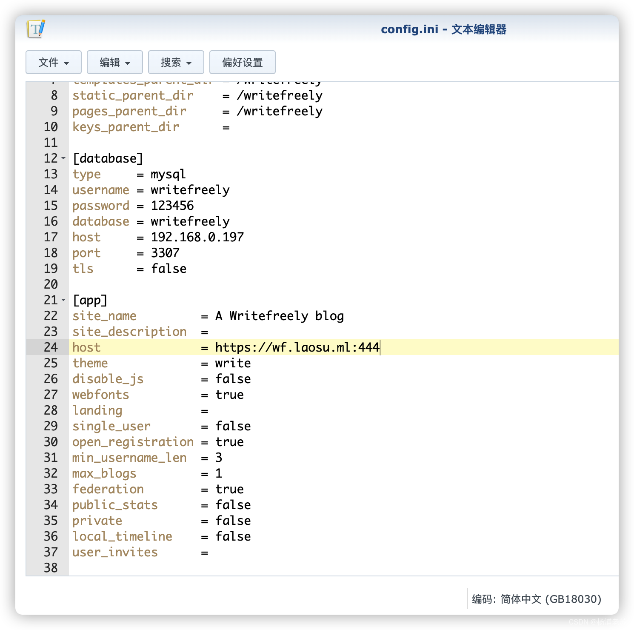Click the webfonts value true
This screenshot has width=634, height=630.
[229, 395]
